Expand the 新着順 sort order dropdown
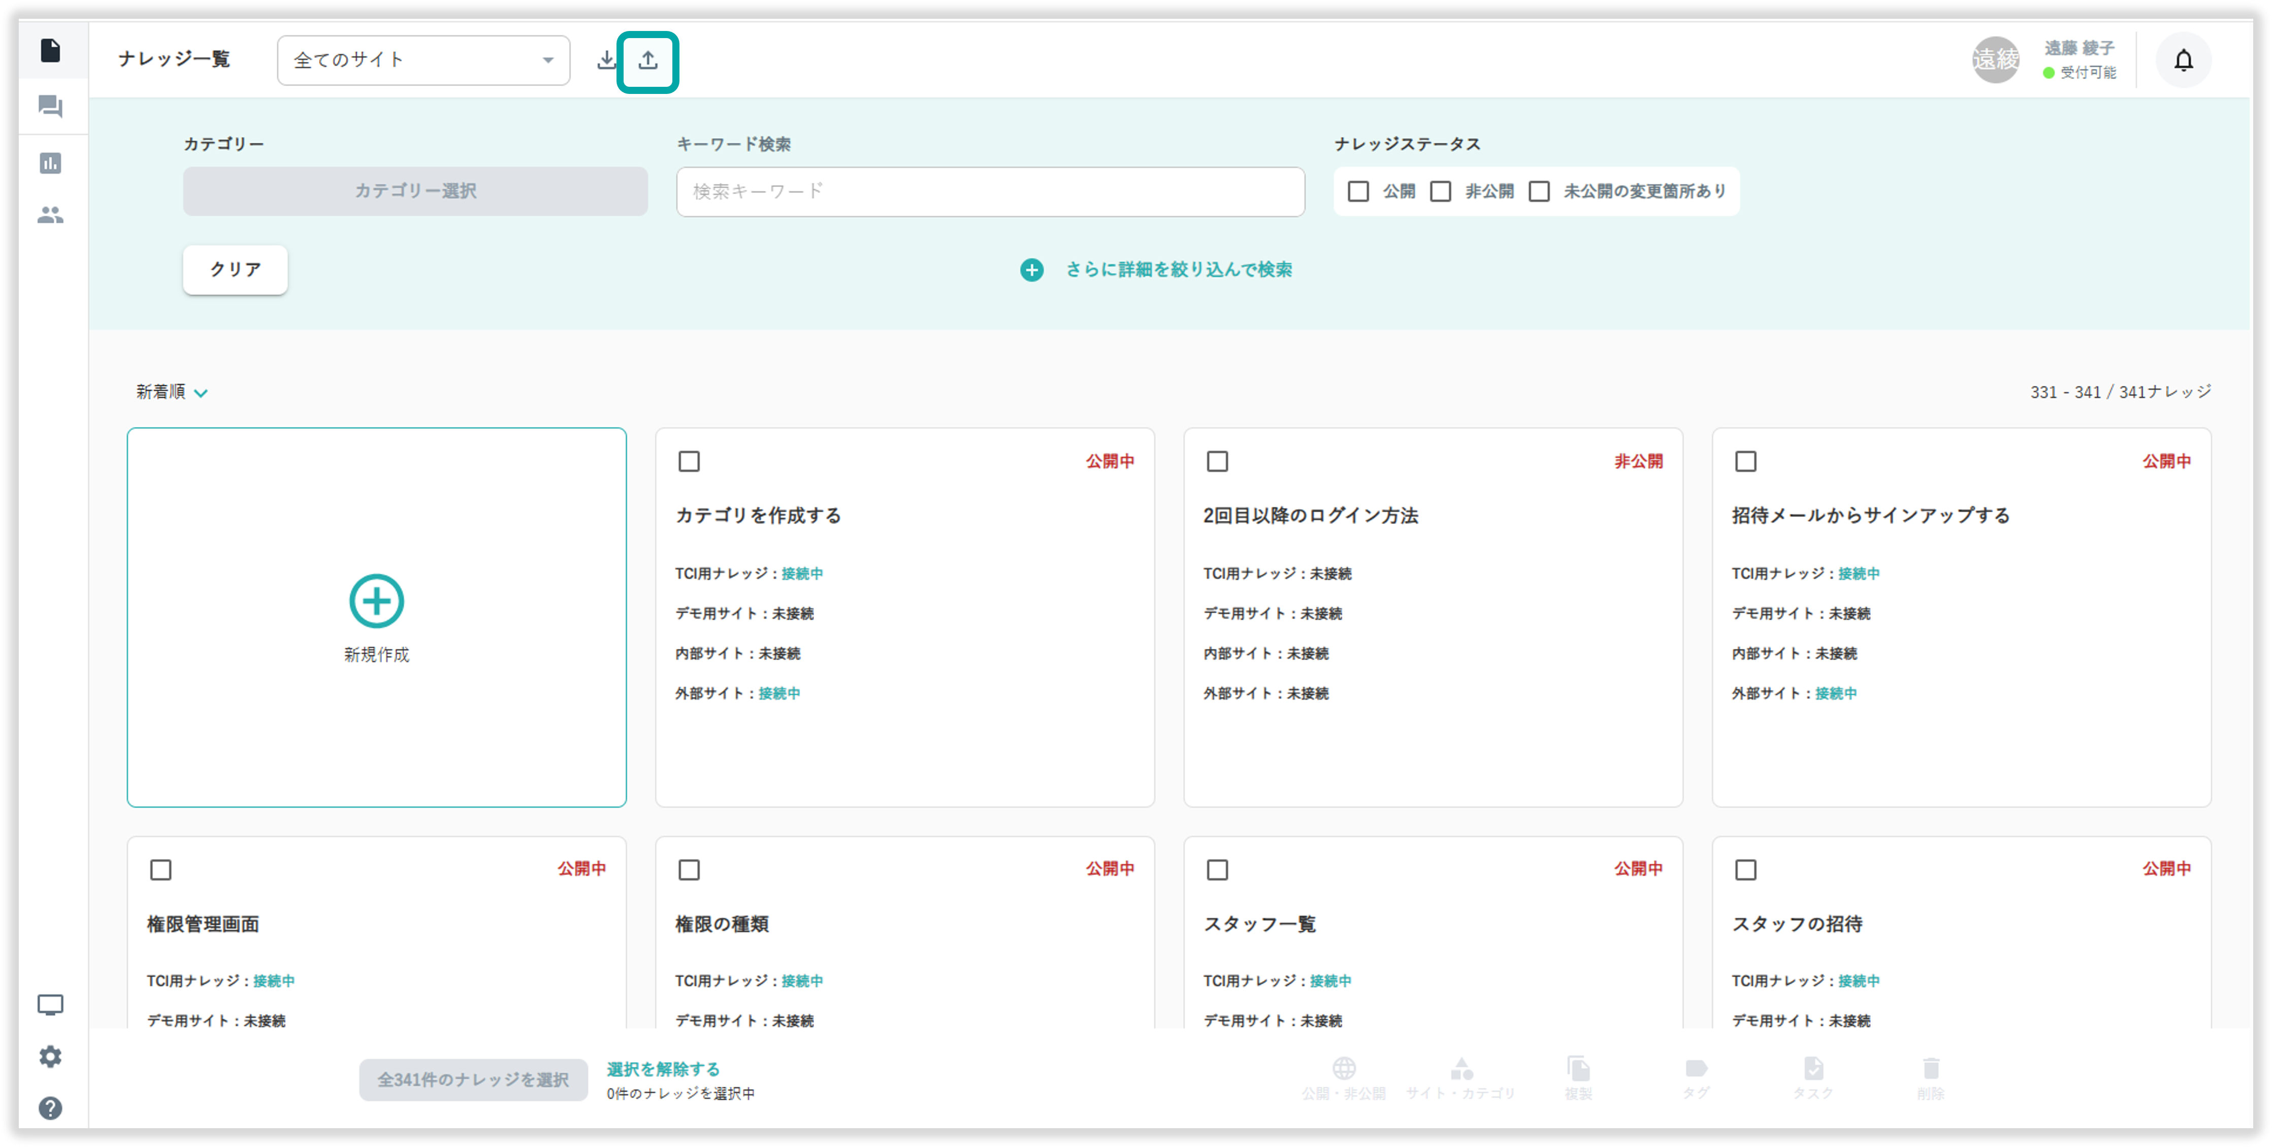The width and height of the screenshot is (2272, 1147). point(172,392)
